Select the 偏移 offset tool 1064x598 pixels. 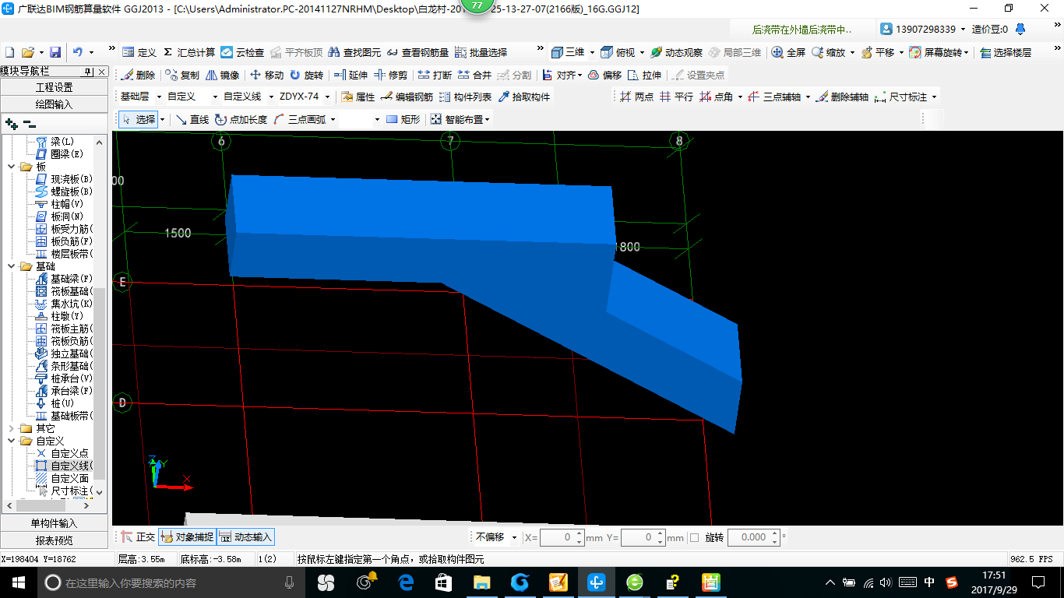tap(604, 75)
